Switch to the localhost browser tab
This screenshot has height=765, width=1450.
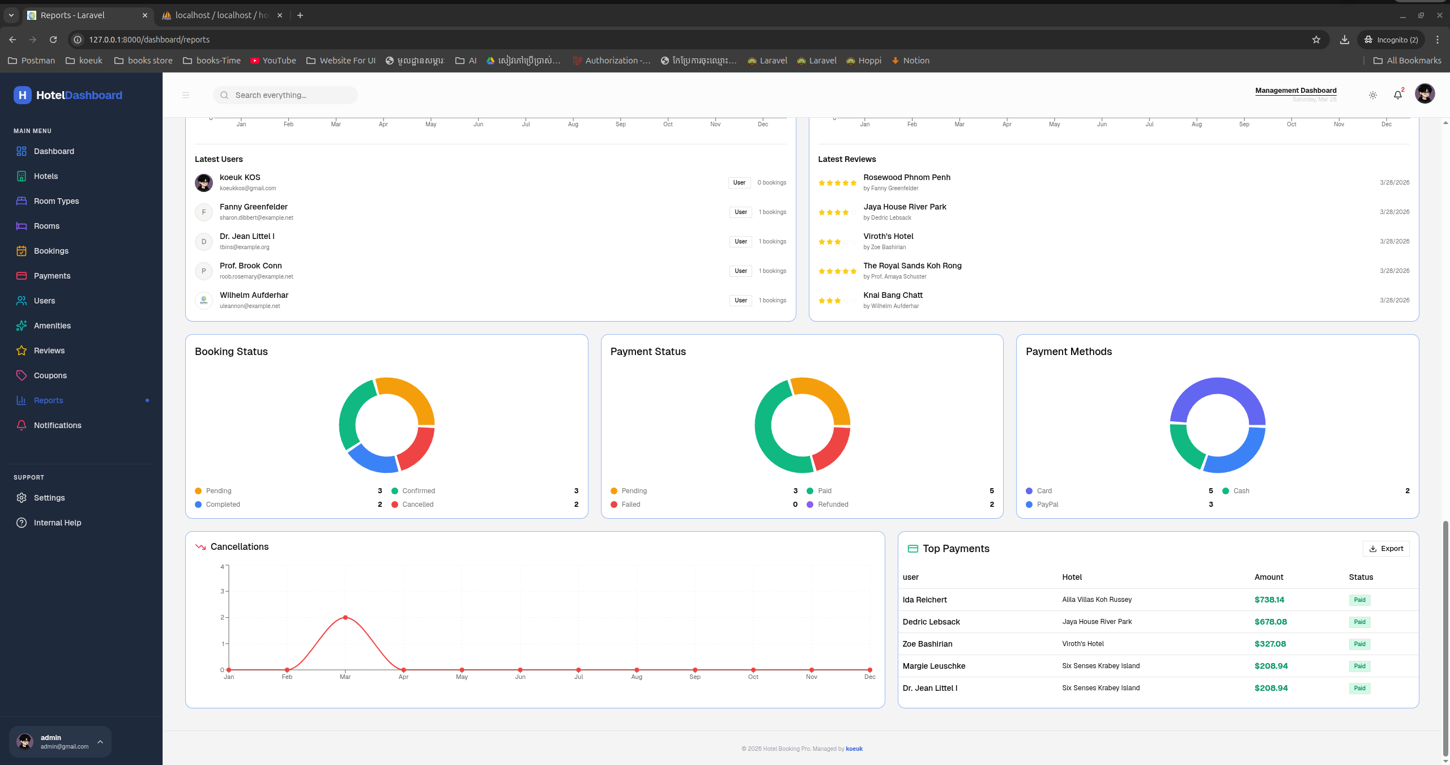click(222, 15)
